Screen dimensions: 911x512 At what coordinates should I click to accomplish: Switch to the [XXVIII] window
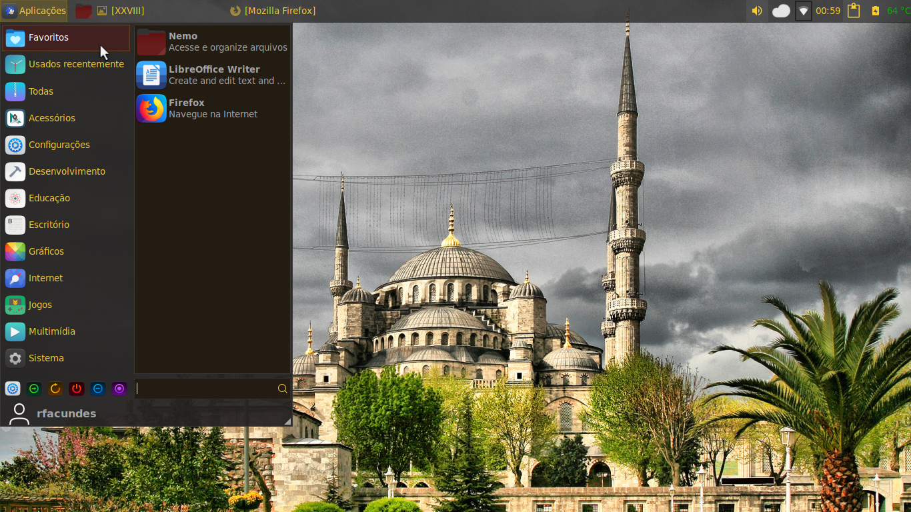tap(121, 11)
